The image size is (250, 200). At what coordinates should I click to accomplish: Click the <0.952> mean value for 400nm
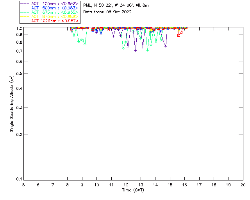(x=70, y=4)
